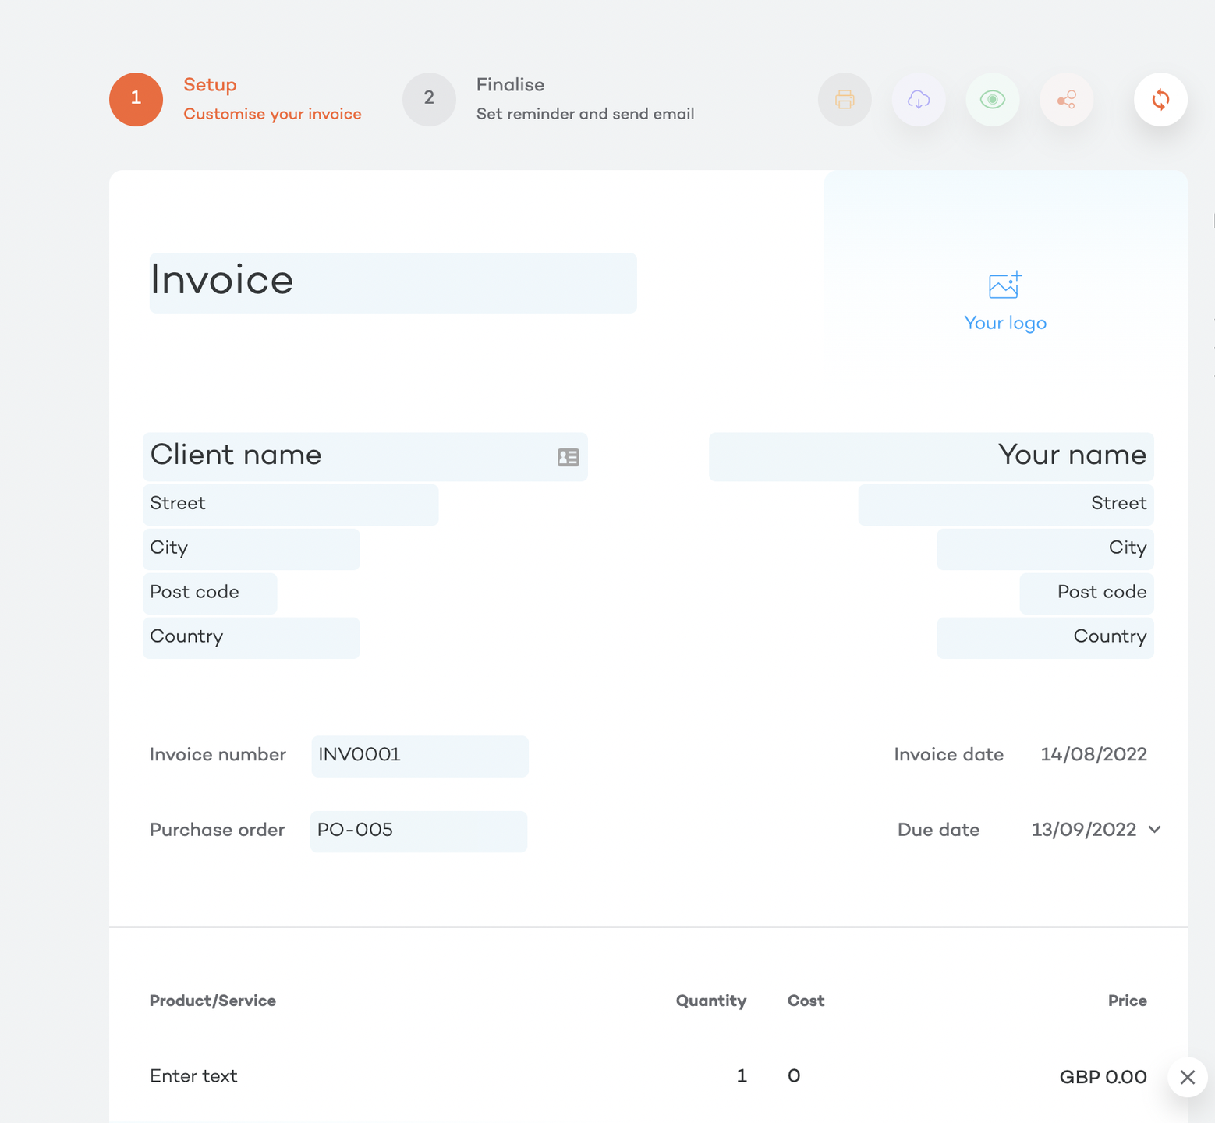1215x1123 pixels.
Task: Click the orange reset refresh icon
Action: (1160, 100)
